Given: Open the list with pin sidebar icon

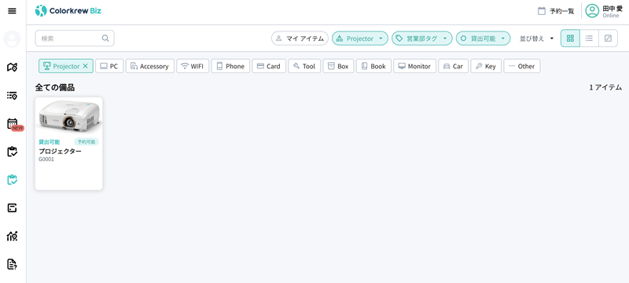Looking at the screenshot, I should tap(12, 95).
